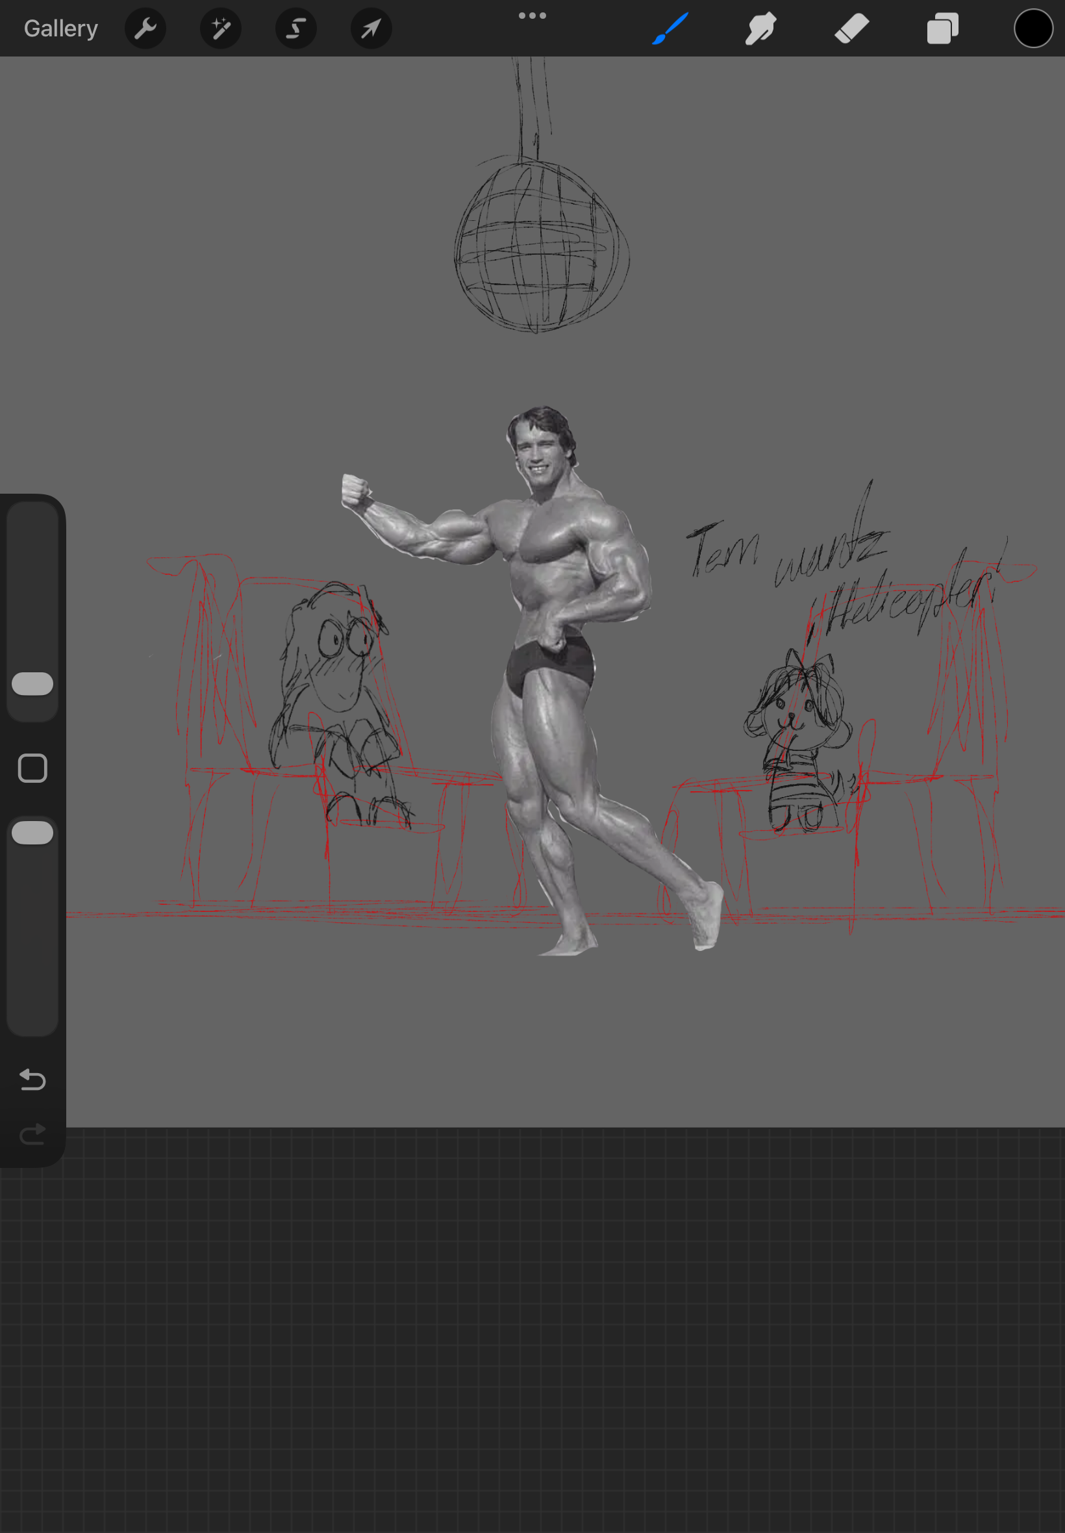
Task: Adjust the brush size slider handle
Action: click(x=32, y=683)
